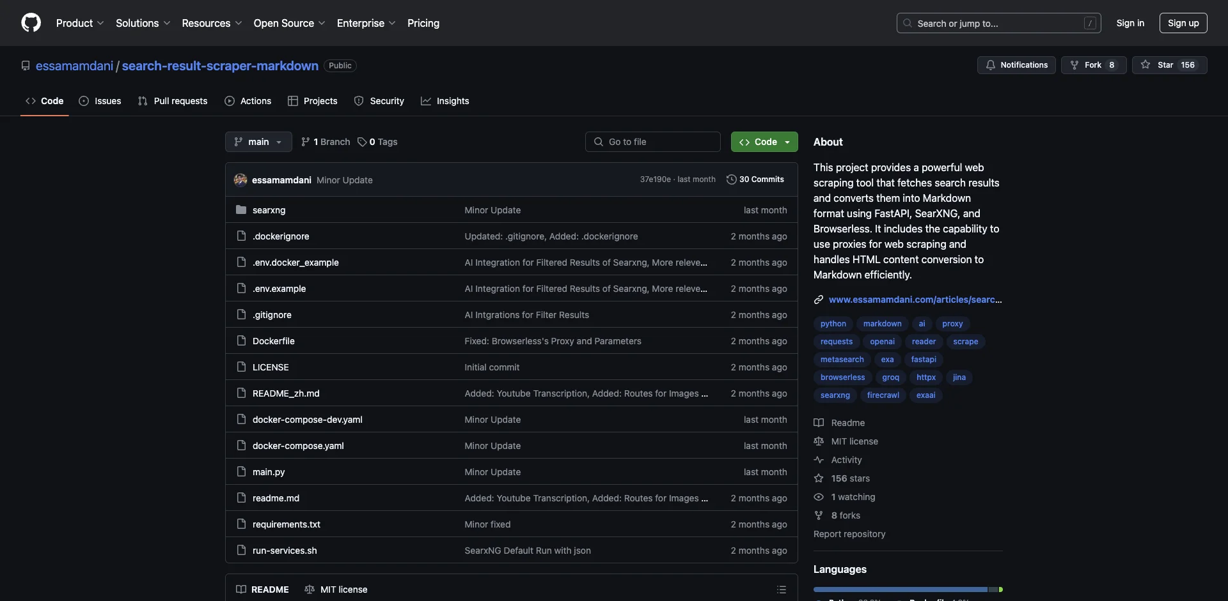The image size is (1228, 601).
Task: Select the fastapi topic tag
Action: (x=924, y=360)
